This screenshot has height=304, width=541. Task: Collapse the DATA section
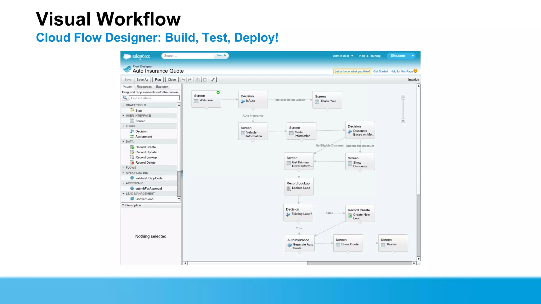coord(123,142)
